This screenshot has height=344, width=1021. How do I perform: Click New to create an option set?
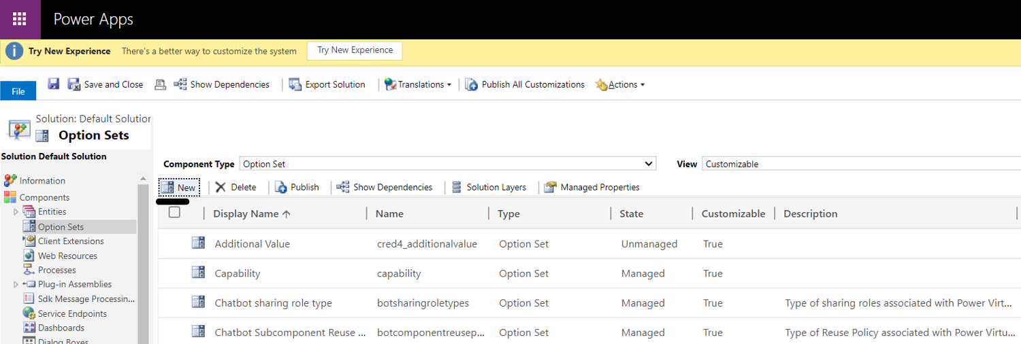point(179,187)
